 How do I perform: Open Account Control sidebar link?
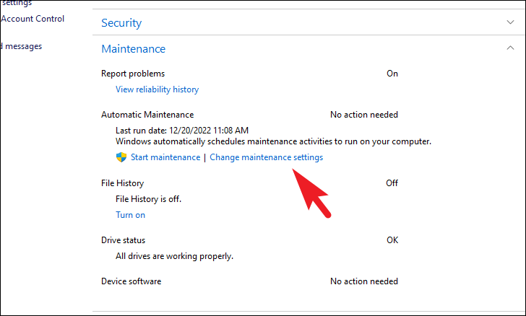click(32, 19)
